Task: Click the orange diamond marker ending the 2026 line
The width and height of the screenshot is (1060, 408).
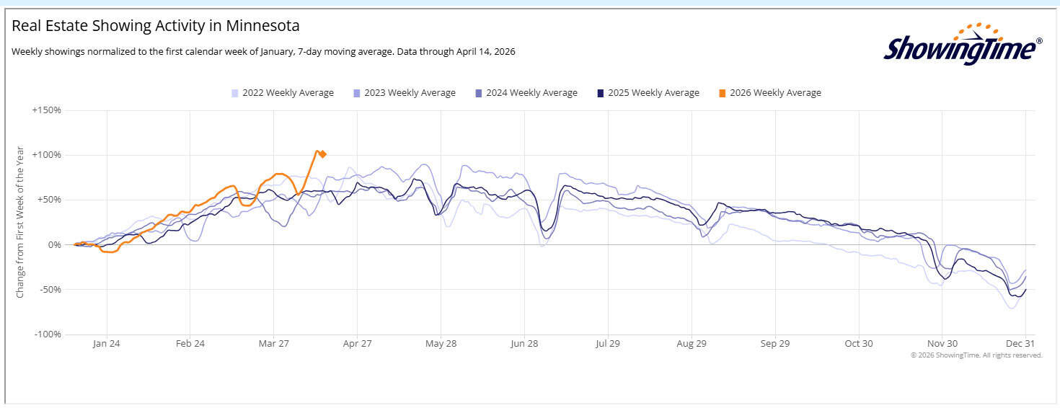Action: (x=323, y=154)
